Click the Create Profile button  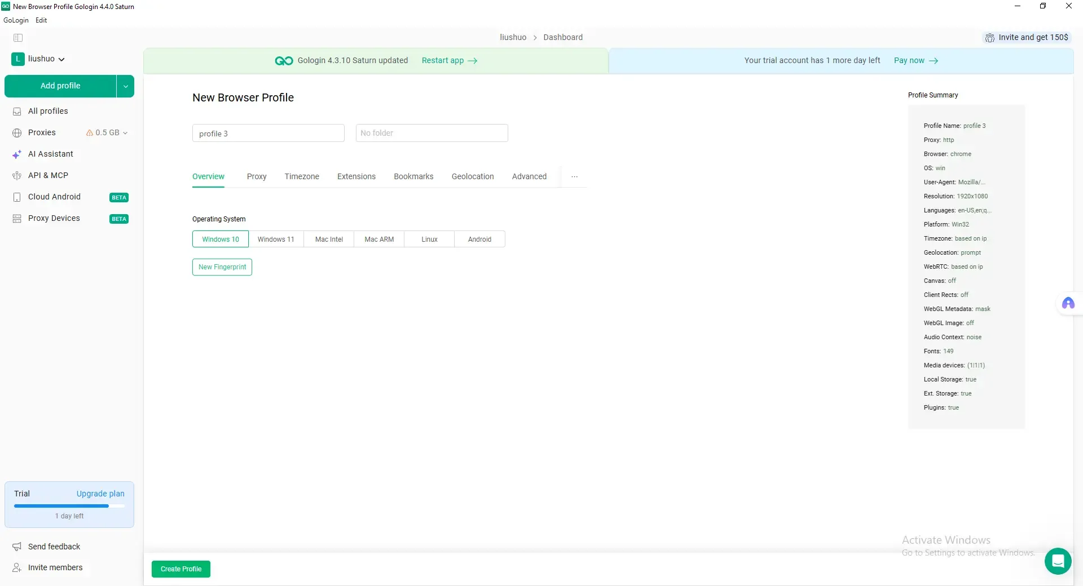tap(181, 569)
